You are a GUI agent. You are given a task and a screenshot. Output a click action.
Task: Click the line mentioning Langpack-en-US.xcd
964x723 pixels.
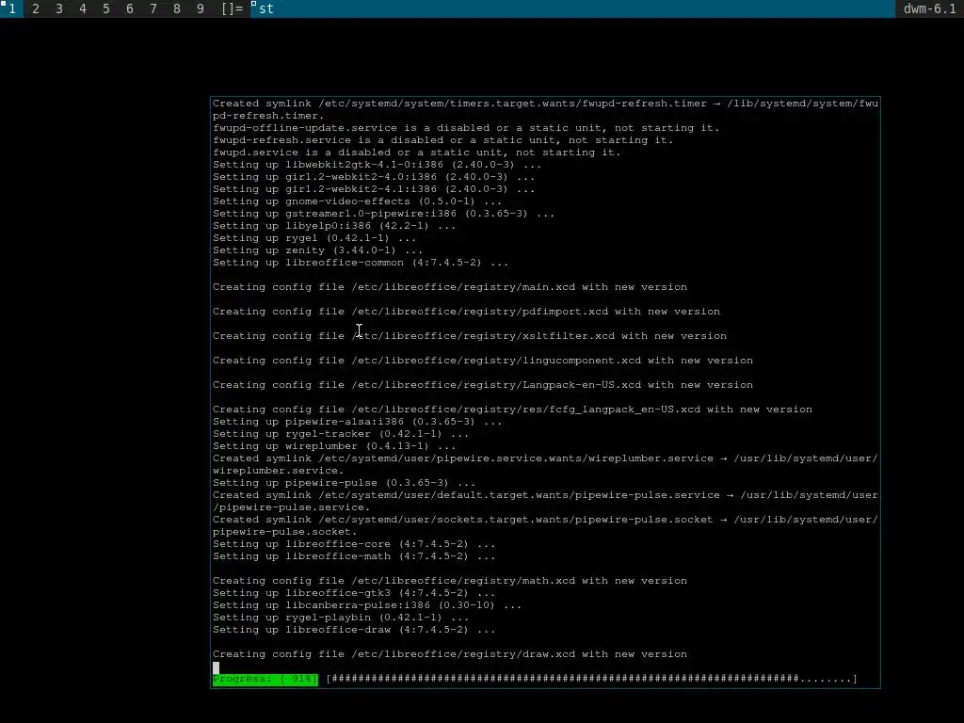pos(483,385)
